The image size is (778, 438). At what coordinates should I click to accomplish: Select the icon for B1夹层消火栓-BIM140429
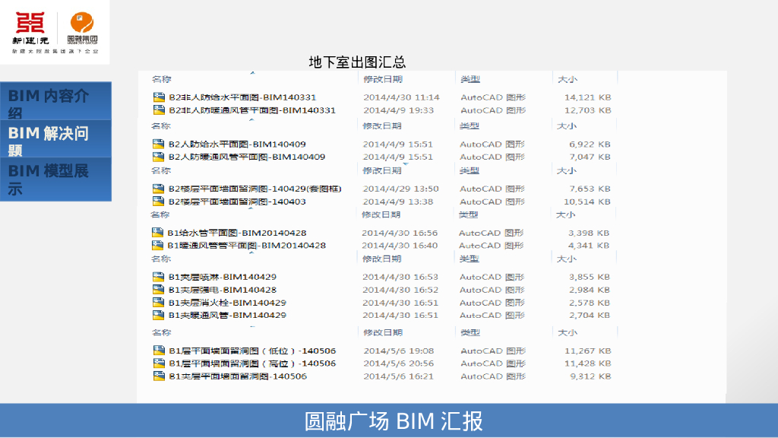(157, 303)
